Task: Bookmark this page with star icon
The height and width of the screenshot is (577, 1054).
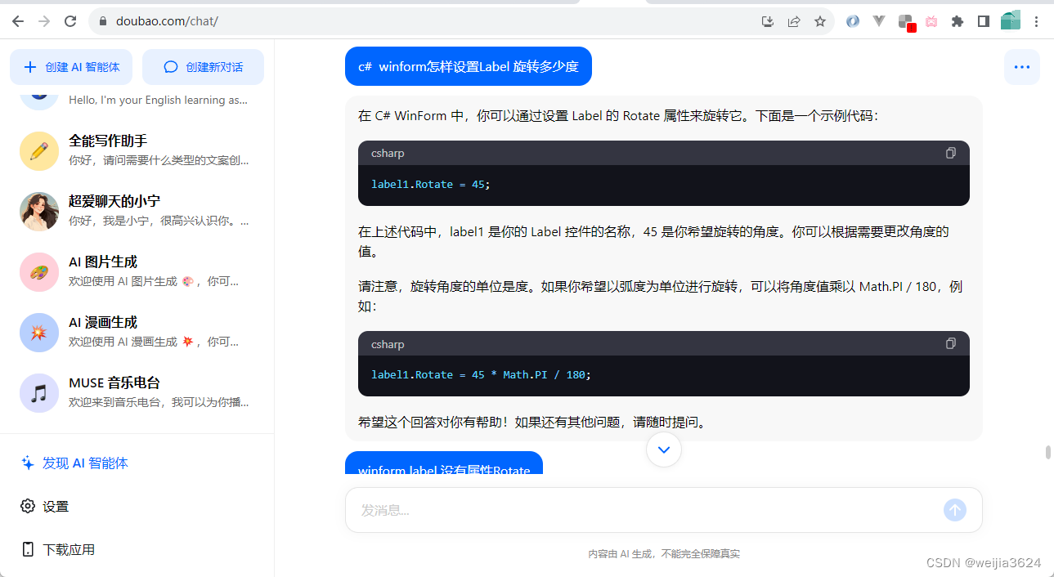Action: [x=820, y=22]
